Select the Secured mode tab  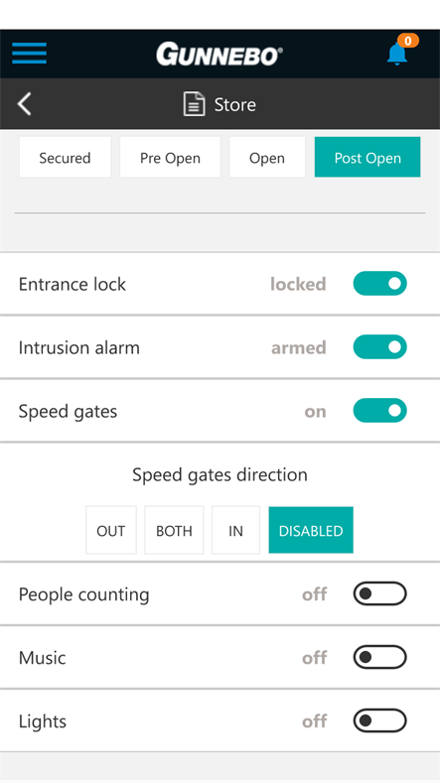(x=65, y=158)
